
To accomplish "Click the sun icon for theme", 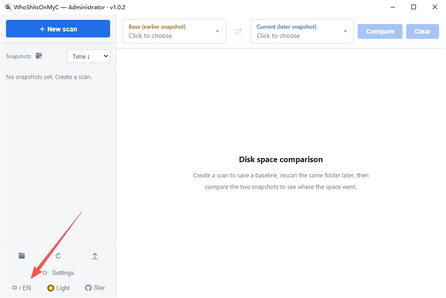I will (x=50, y=288).
